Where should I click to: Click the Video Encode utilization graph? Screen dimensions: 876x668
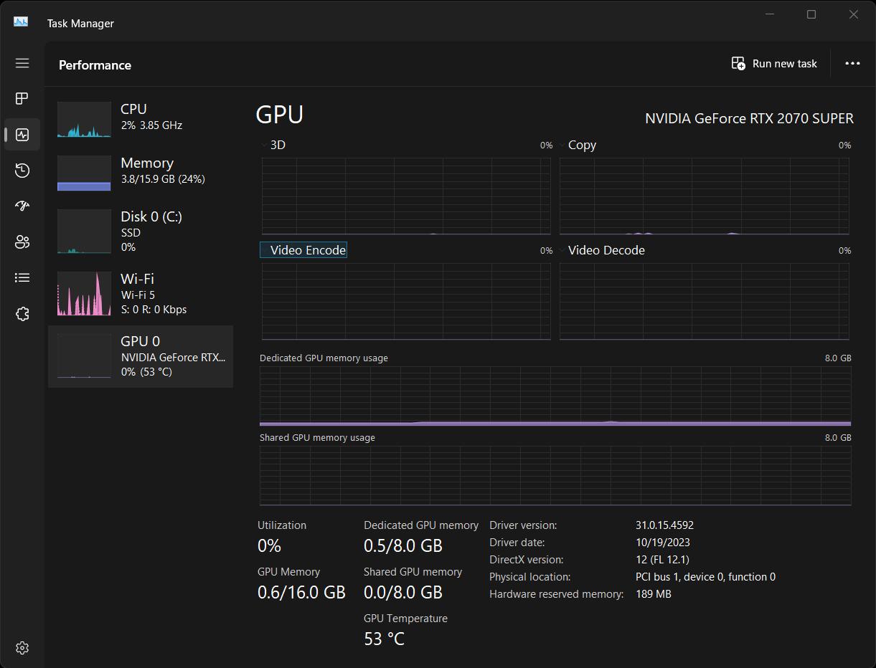click(406, 302)
